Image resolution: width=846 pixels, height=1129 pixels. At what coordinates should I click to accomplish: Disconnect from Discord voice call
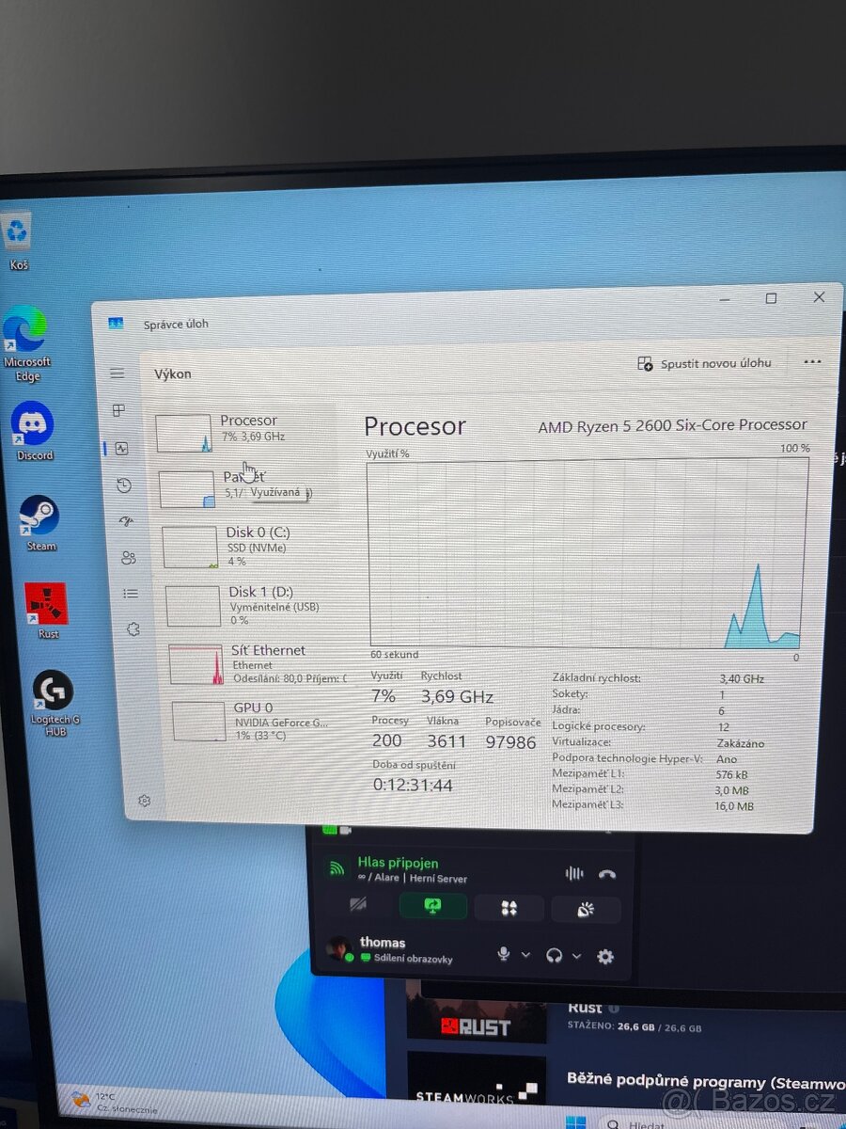click(607, 873)
